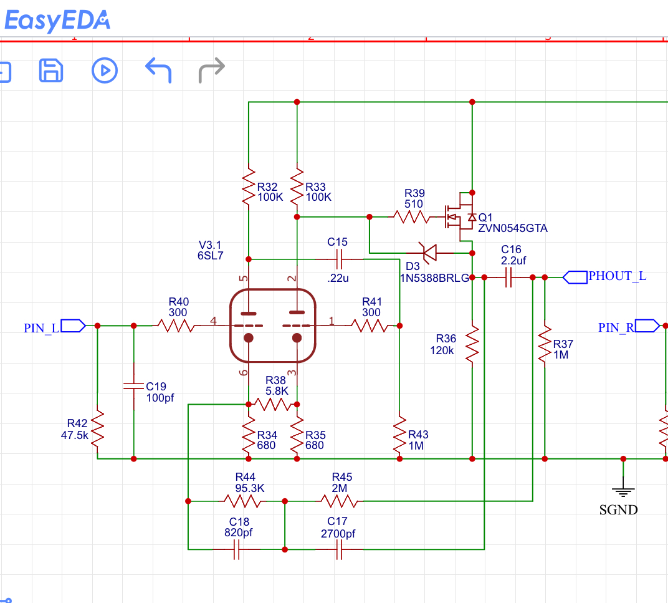
Task: Click the '820pf' value label
Action: click(239, 532)
